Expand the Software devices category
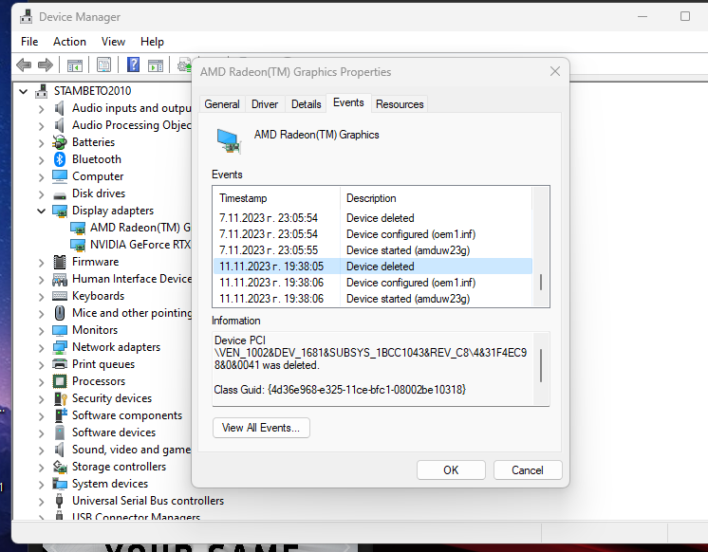Viewport: 708px width, 552px height. (x=41, y=433)
